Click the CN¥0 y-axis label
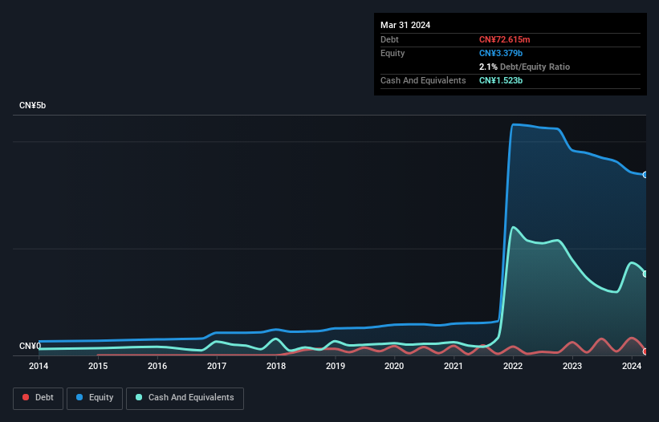This screenshot has height=422, width=659. pyautogui.click(x=31, y=346)
